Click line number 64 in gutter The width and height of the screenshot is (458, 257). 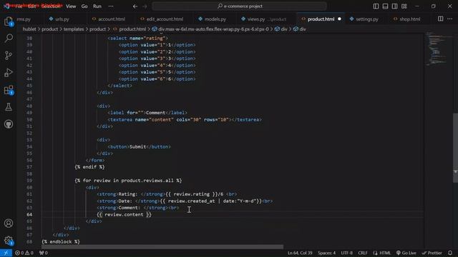coord(29,214)
